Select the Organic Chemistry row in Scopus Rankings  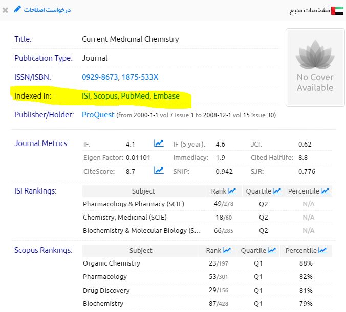pos(111,263)
